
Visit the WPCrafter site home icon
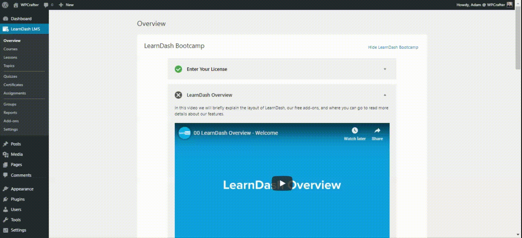[x=16, y=5]
